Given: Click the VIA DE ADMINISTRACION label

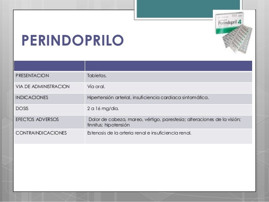Looking at the screenshot, I should point(43,86).
